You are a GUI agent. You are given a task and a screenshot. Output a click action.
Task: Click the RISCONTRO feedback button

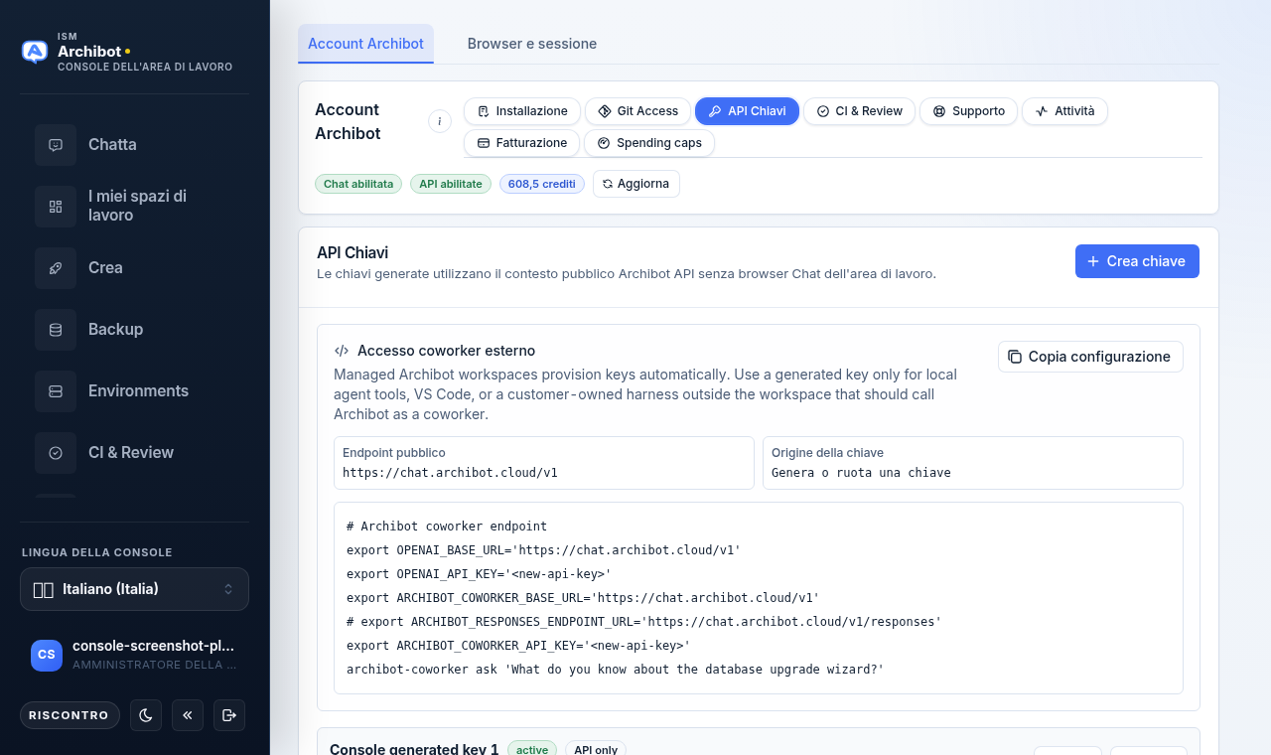coord(70,715)
